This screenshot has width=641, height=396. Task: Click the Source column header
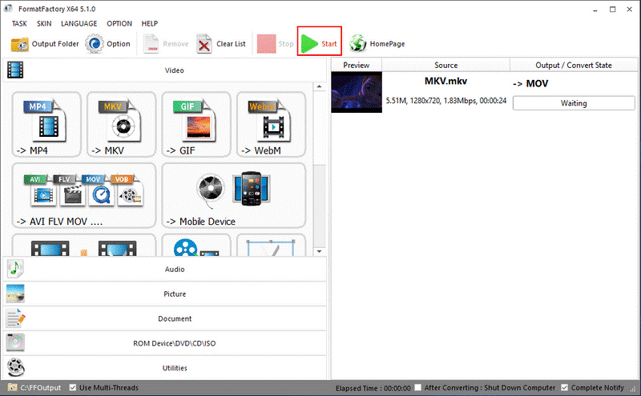(x=446, y=65)
